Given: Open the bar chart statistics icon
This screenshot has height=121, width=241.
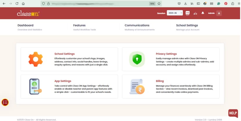Looking at the screenshot, I should (195, 13).
